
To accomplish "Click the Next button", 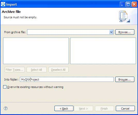I will click(84, 109).
